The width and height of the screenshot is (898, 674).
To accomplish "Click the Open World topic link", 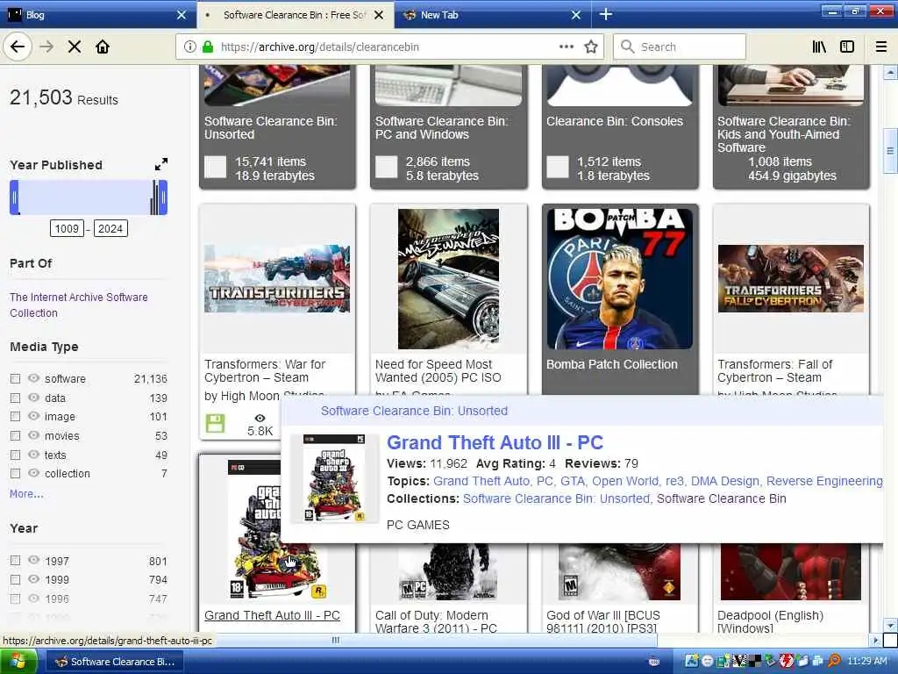I will pos(625,482).
